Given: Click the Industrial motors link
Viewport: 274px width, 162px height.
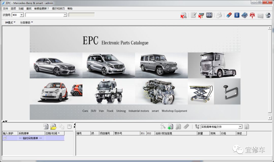Looking at the screenshot, I should tap(139, 111).
